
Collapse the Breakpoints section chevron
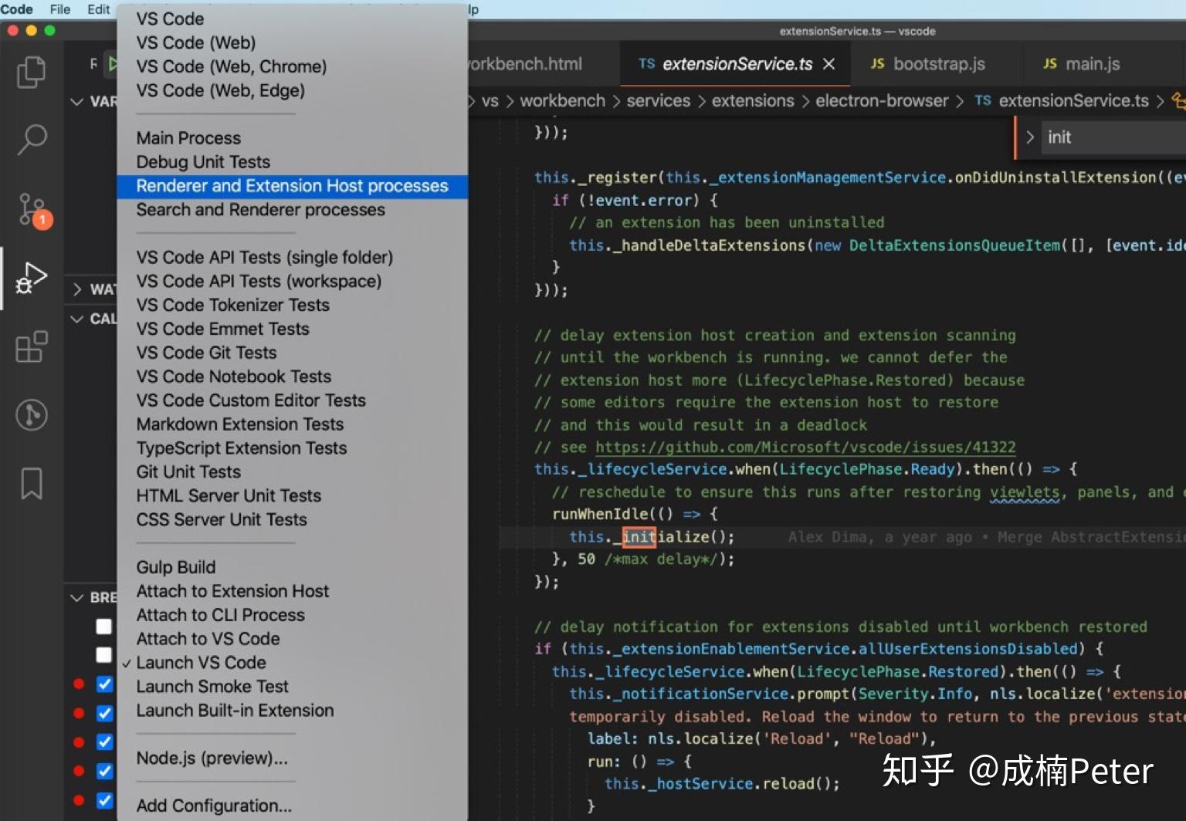(76, 597)
